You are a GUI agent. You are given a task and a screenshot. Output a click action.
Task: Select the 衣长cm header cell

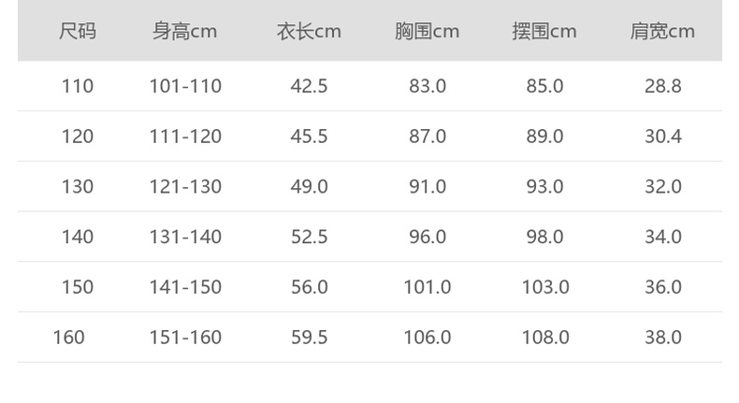coord(309,32)
